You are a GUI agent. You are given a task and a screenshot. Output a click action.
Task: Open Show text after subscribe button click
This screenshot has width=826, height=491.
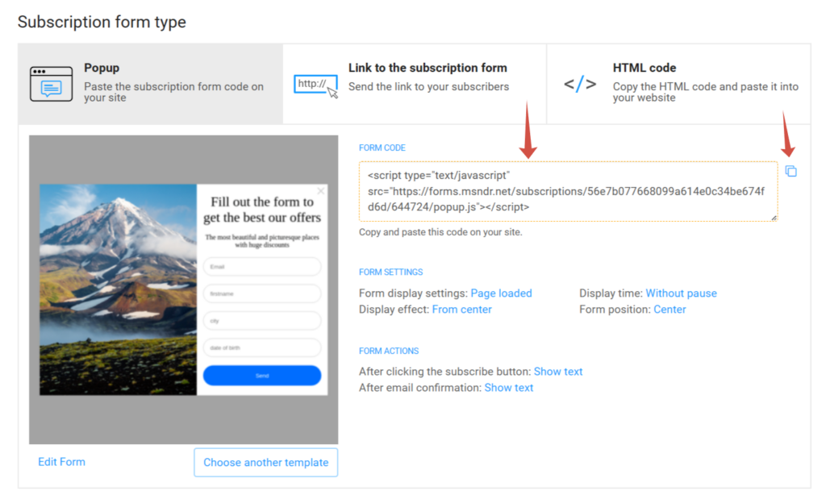click(558, 372)
